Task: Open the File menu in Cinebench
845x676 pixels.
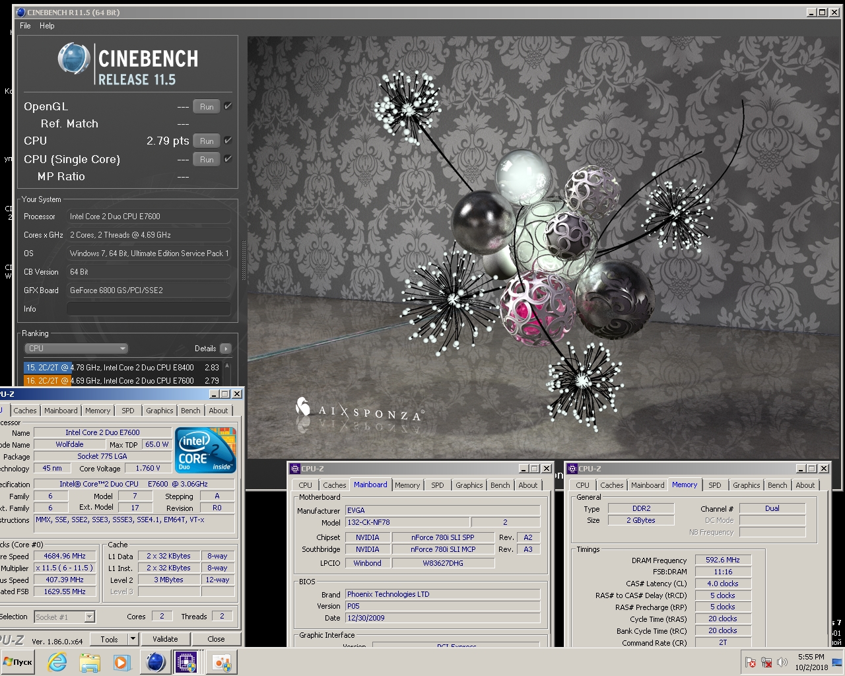Action: (x=25, y=26)
